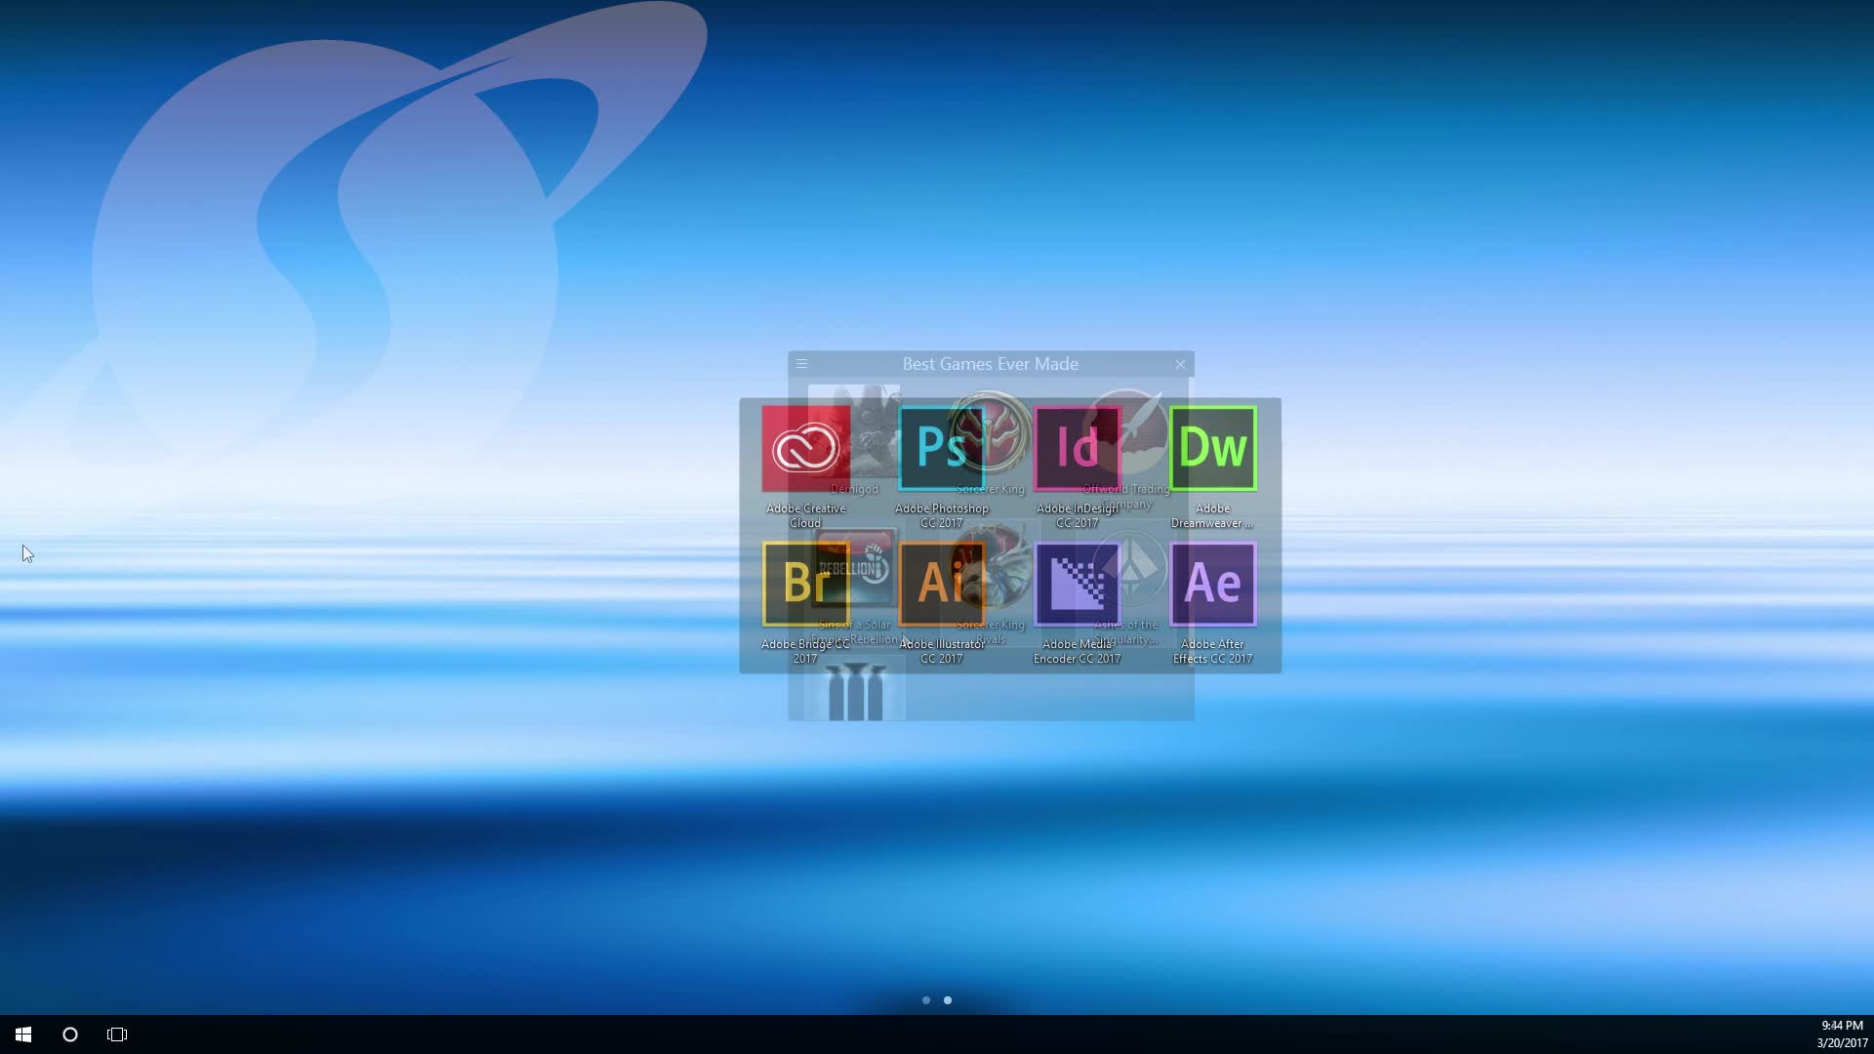The width and height of the screenshot is (1874, 1054).
Task: Click the date 3/20/2017 in tray
Action: click(x=1842, y=1043)
